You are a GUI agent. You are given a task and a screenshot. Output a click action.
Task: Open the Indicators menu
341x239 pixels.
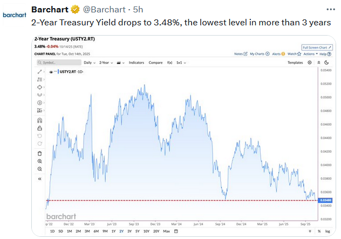[x=137, y=63]
